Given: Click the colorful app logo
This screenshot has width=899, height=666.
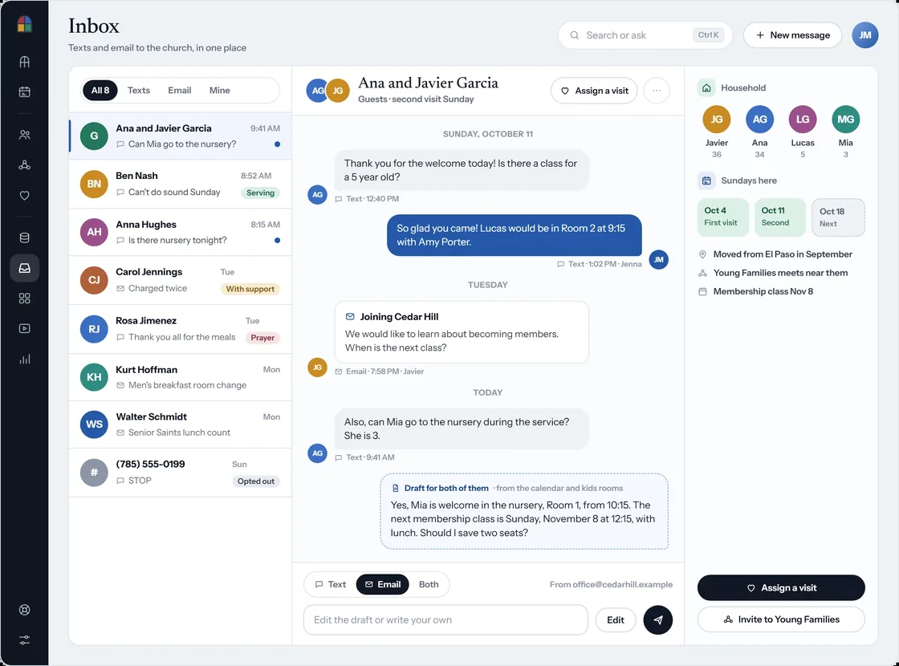Looking at the screenshot, I should coord(24,24).
